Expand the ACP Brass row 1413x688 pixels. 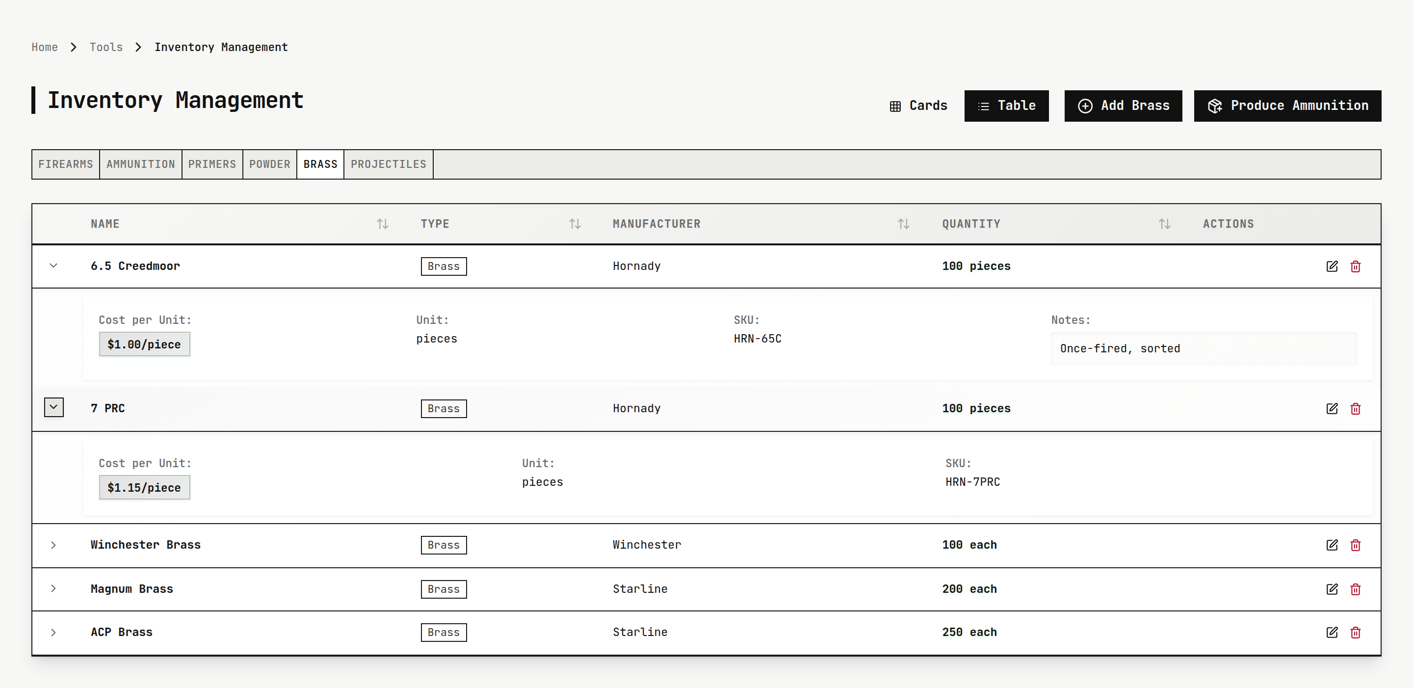[x=53, y=632]
